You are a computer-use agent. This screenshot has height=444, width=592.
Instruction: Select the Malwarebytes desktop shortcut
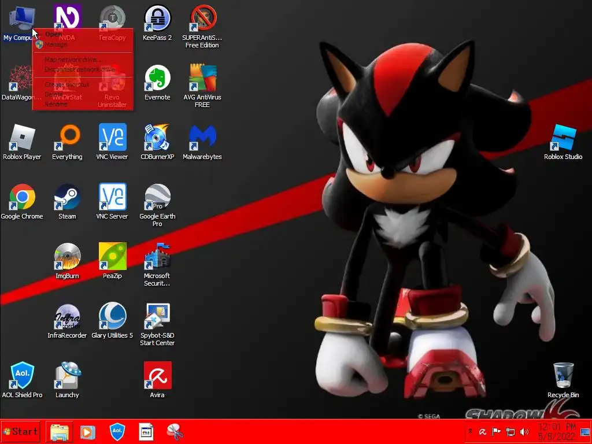pyautogui.click(x=202, y=142)
